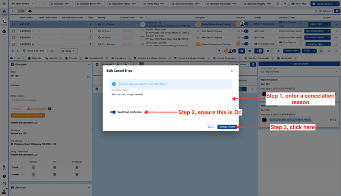Screen dimensions: 341x196
Task: Uncheck the All Selected trips checkbox
Action: pyautogui.click(x=97, y=64)
